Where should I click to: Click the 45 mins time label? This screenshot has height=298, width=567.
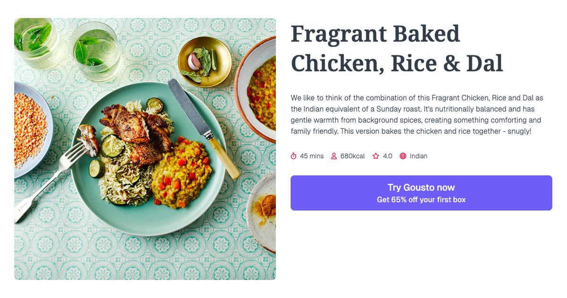311,156
